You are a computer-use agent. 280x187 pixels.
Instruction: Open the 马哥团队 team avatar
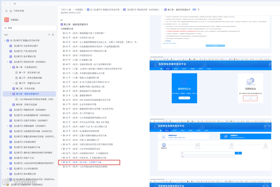tap(6, 20)
